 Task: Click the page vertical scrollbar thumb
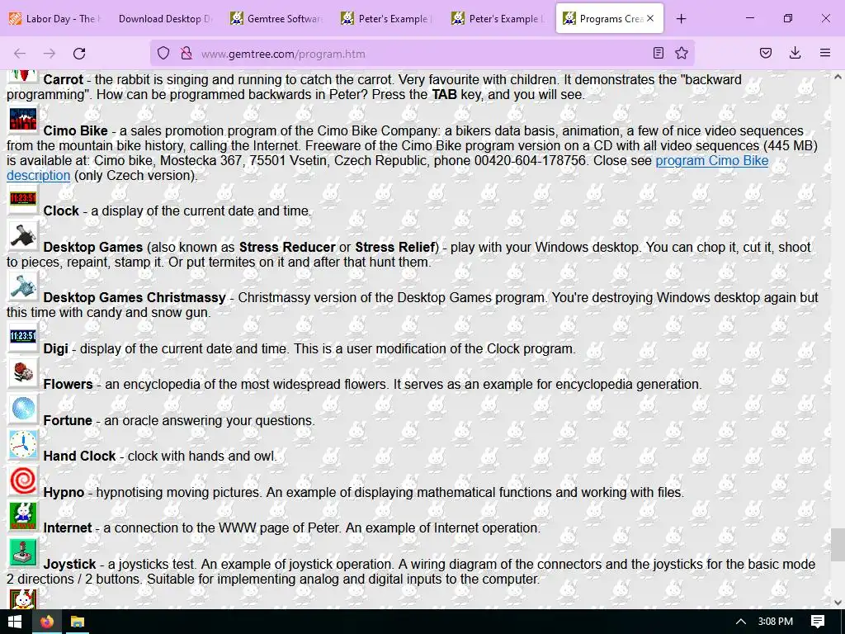[838, 545]
